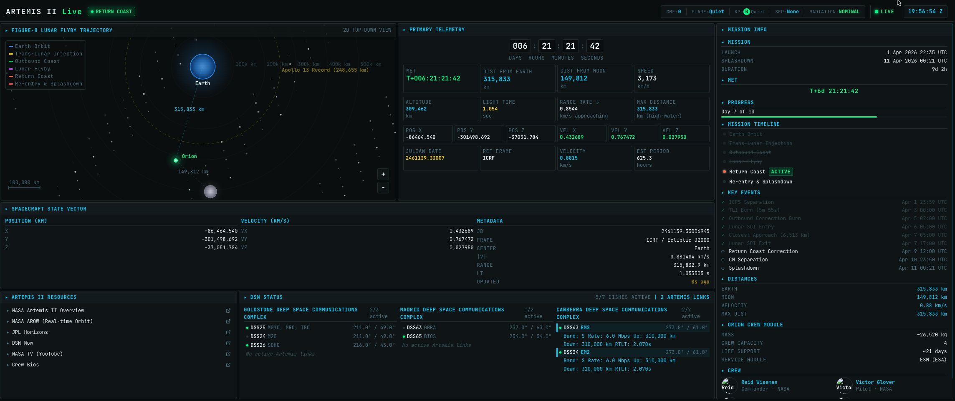This screenshot has width=955, height=401.
Task: Open external link icon for DSN Now
Action: 228,343
